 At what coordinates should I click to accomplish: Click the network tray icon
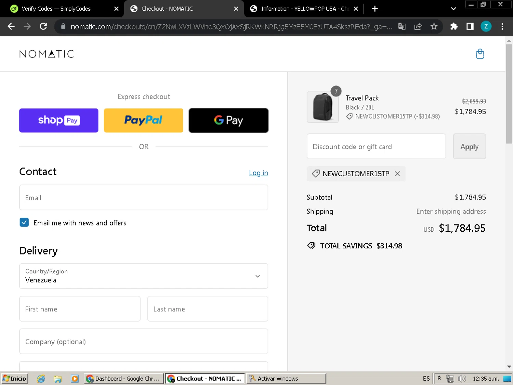[x=450, y=378]
